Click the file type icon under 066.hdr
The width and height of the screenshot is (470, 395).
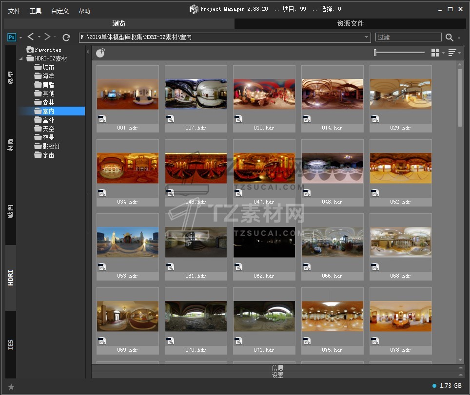click(x=307, y=267)
